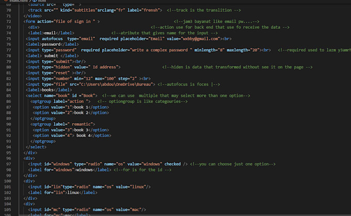
Task: Click for="windows" on line 98
Action: [59, 170]
